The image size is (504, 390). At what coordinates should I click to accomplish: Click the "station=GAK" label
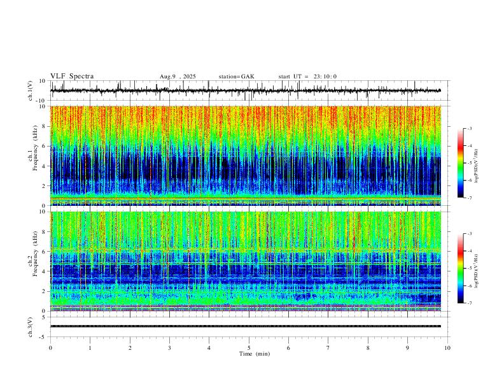[x=236, y=76]
